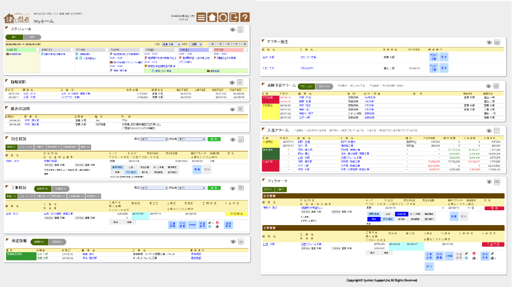Image resolution: width=512 pixels, height=287 pixels.
Task: Open 新規契約 panel list menu icon
Action: coord(240,82)
